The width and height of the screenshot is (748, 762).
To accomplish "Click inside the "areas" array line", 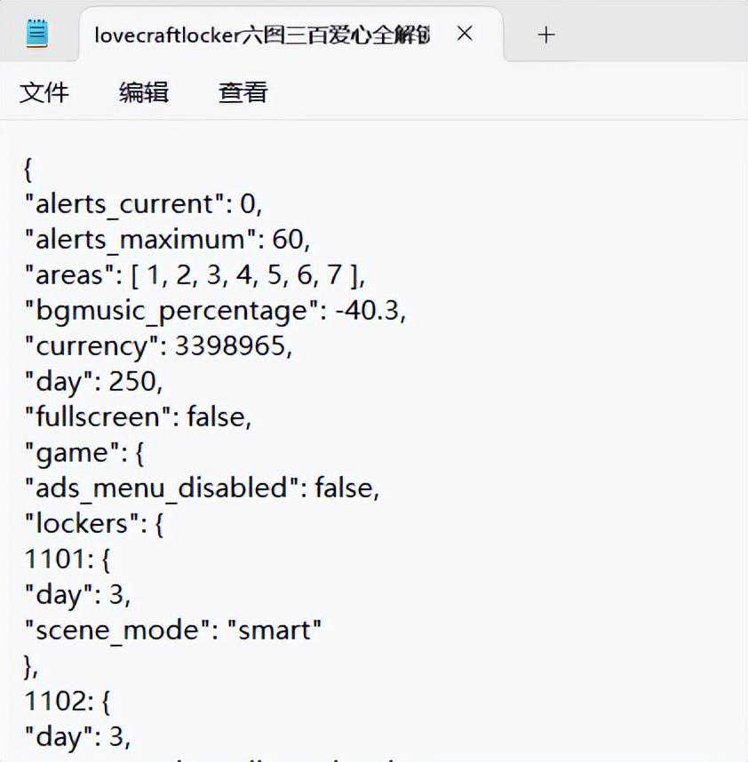I will pos(240,275).
